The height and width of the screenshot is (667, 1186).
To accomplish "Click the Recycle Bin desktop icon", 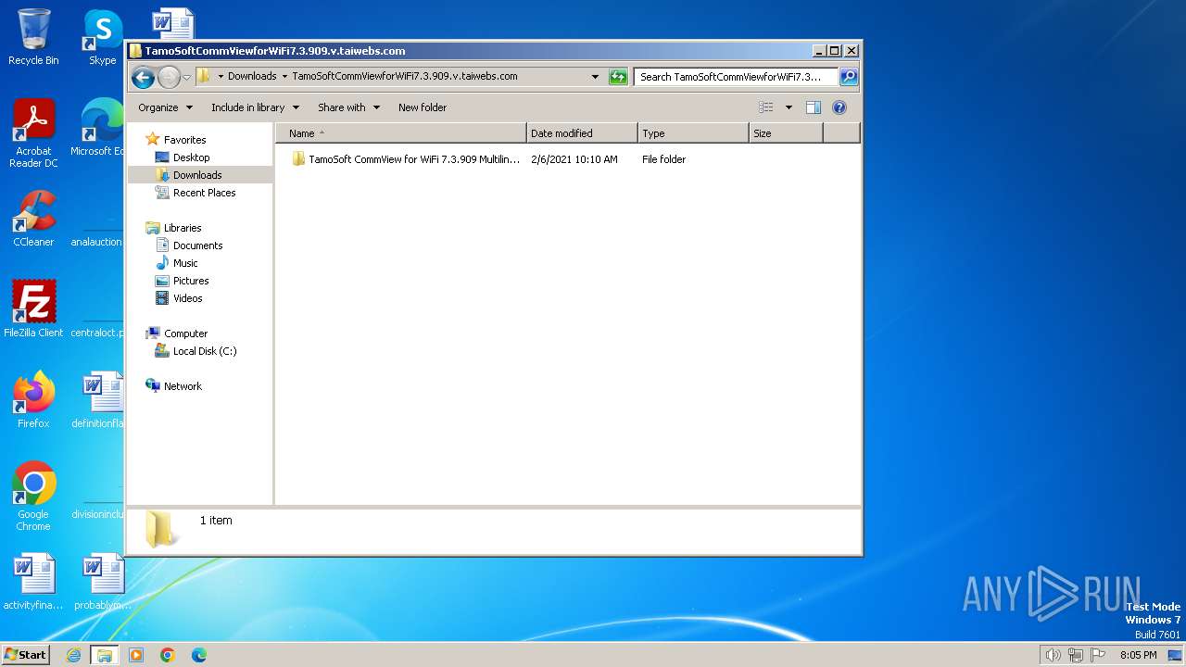I will (33, 37).
